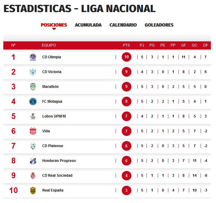Open the CD Olimpia team link
Viewport: 216px width, 203px height.
(x=52, y=57)
